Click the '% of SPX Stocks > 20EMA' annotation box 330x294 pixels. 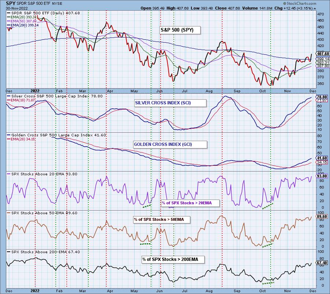click(190, 203)
